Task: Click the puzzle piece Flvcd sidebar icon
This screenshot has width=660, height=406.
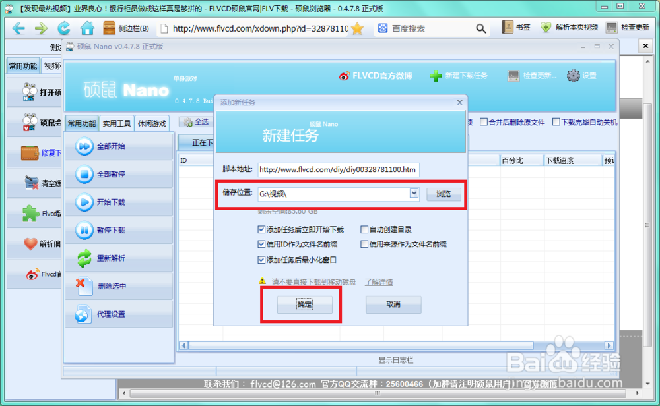Action: pyautogui.click(x=30, y=214)
